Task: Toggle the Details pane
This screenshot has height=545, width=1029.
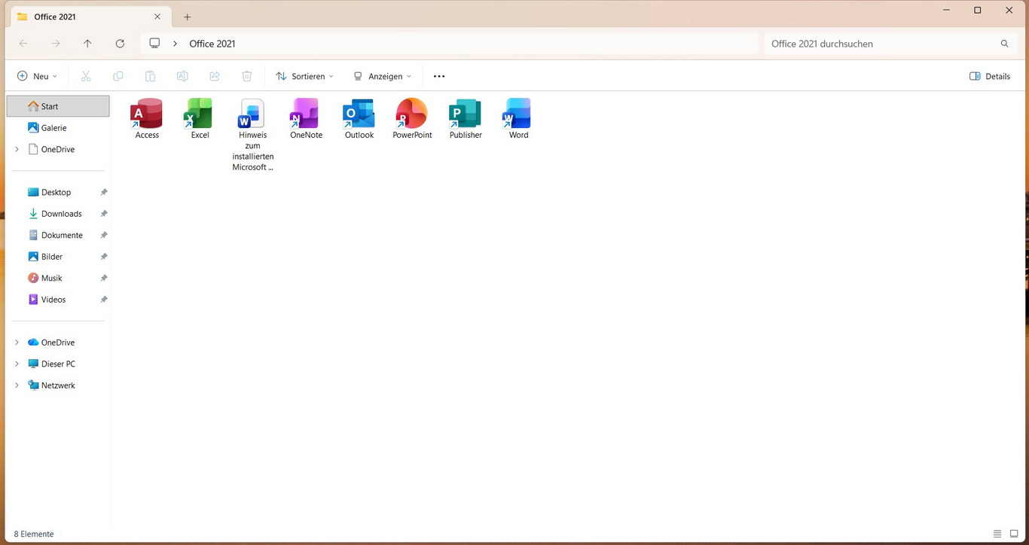Action: (x=990, y=76)
